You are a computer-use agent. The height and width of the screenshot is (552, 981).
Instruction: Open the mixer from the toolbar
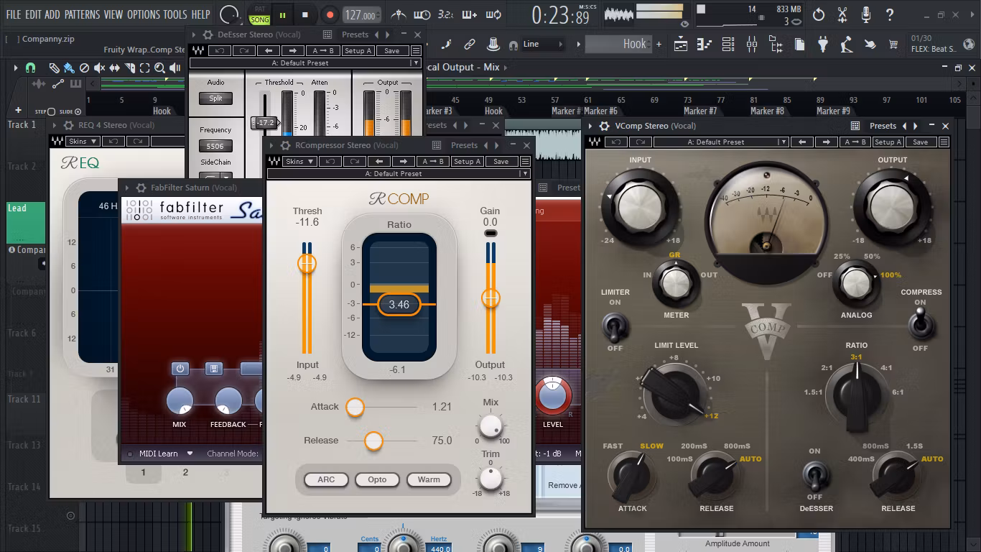point(752,44)
